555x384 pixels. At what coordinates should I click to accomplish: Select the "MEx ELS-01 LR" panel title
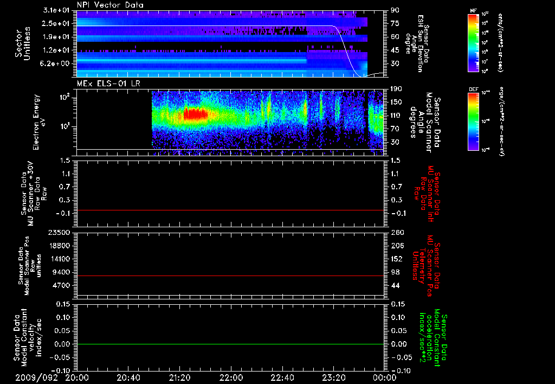click(108, 84)
